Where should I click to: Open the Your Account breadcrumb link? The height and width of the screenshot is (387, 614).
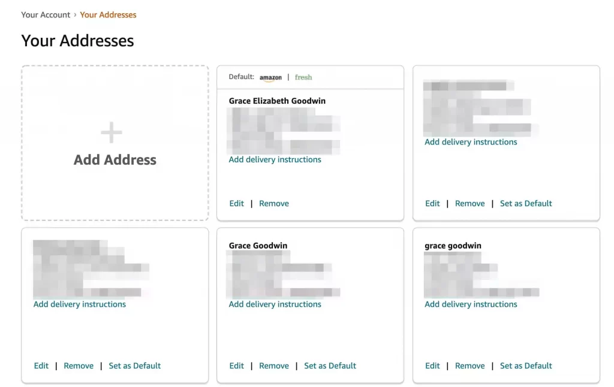(46, 15)
